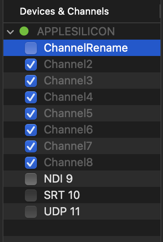
Task: Uncheck the Channel3 checkbox
Action: click(31, 81)
